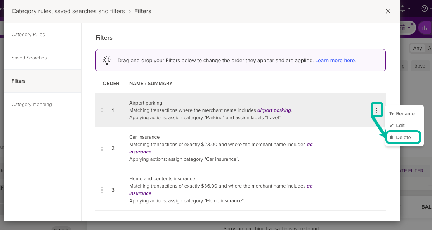Grab drag handle of Car insurance filter

[x=102, y=148]
